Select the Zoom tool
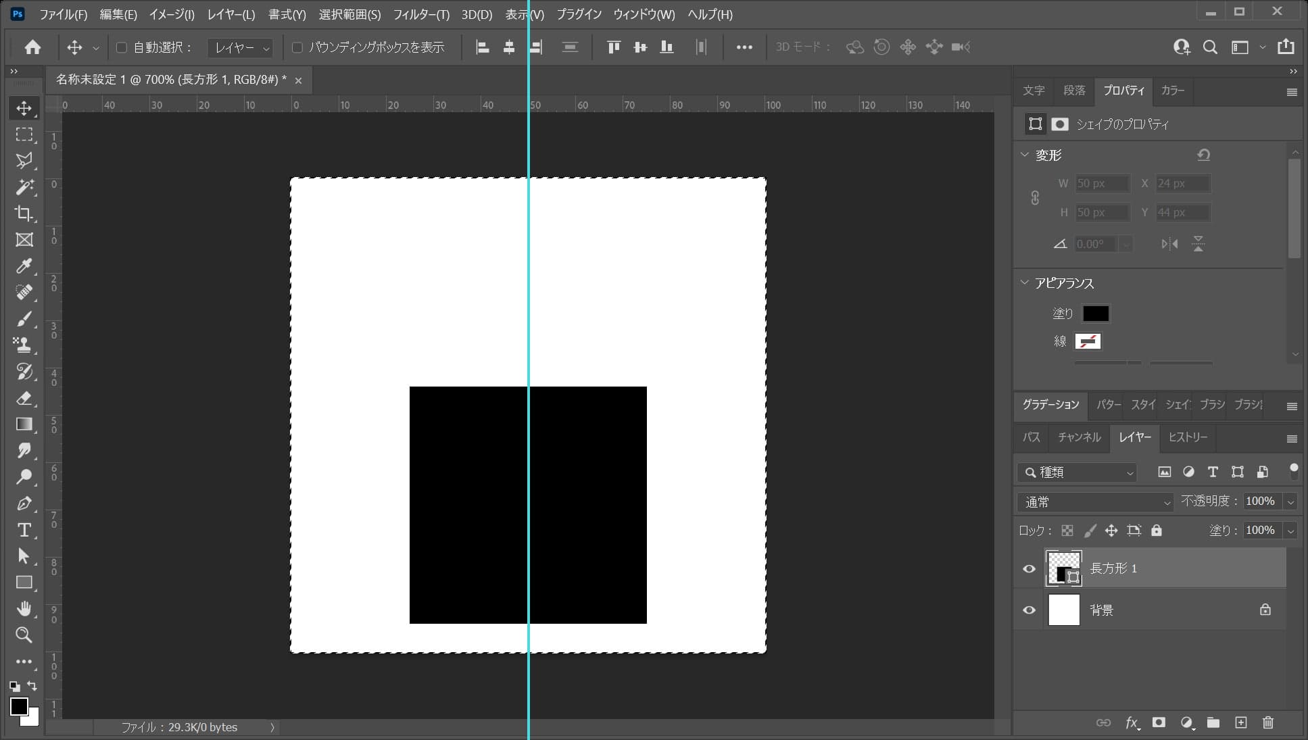The image size is (1308, 740). tap(24, 635)
